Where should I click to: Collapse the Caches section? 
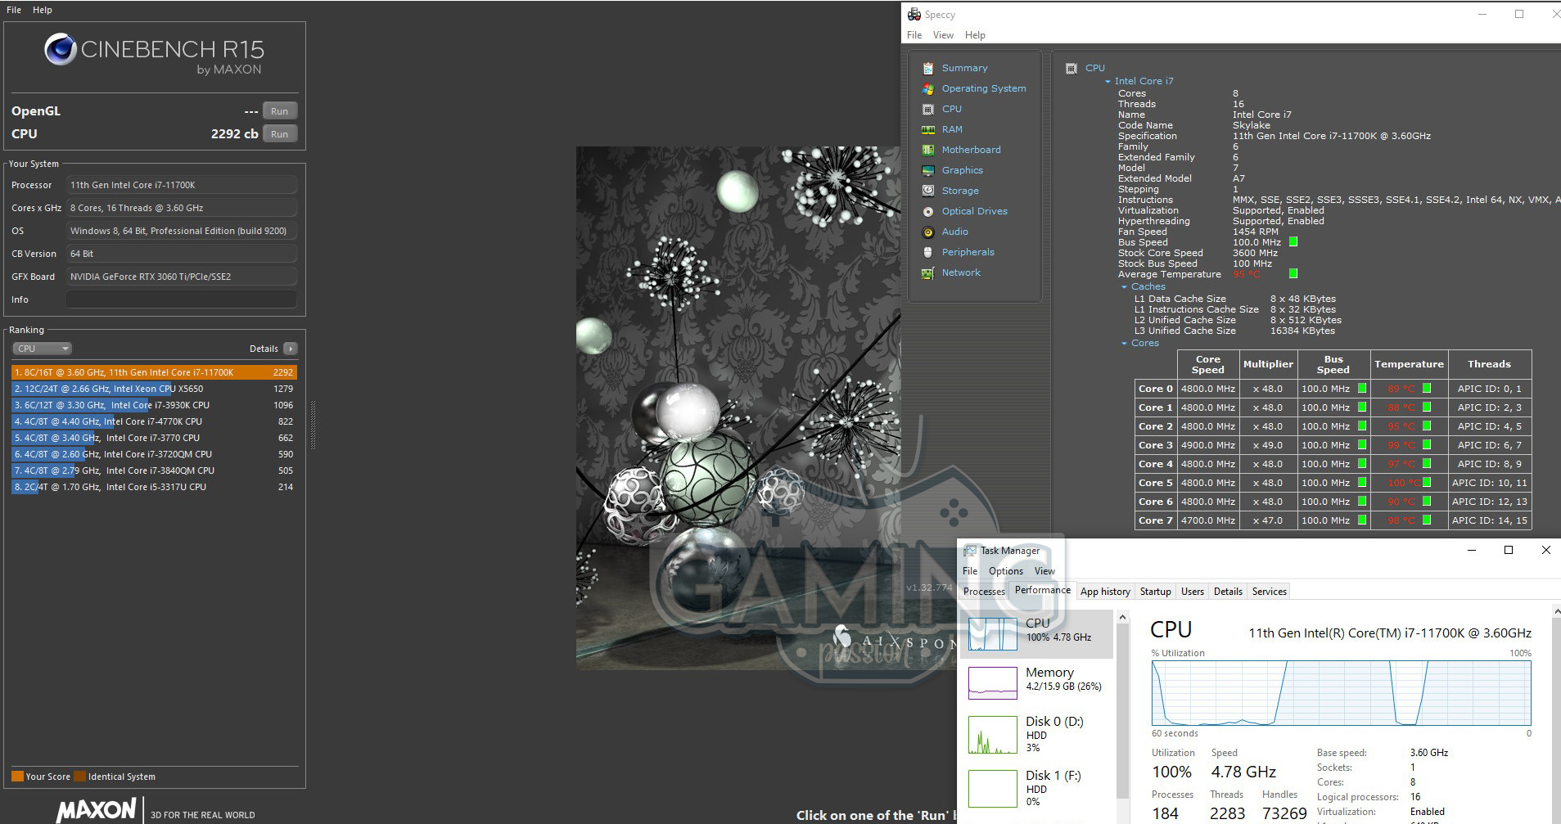[x=1124, y=286]
